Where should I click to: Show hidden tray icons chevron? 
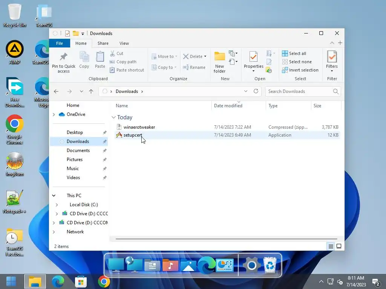pyautogui.click(x=321, y=281)
